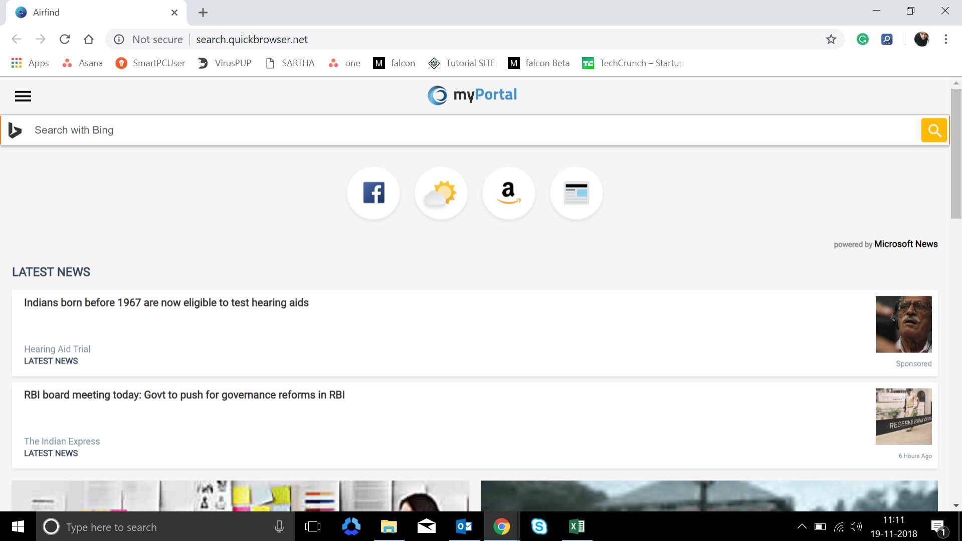Image resolution: width=962 pixels, height=541 pixels.
Task: Click the microphone icon in Windows search
Action: tap(279, 526)
